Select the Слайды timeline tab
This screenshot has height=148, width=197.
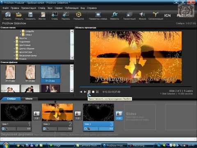click(11, 99)
